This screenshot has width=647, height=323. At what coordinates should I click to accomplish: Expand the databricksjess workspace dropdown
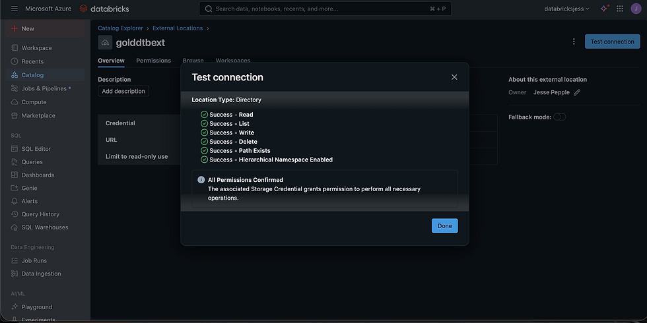(566, 9)
